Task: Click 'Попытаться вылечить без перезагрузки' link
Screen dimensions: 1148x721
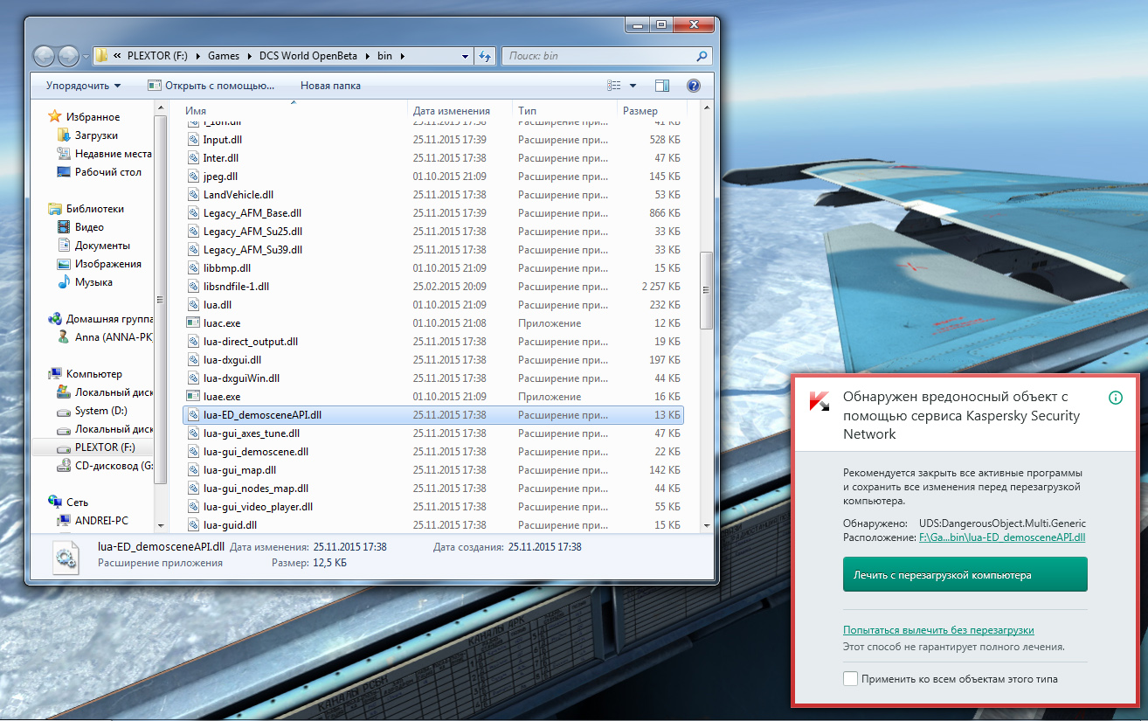Action: pyautogui.click(x=938, y=630)
